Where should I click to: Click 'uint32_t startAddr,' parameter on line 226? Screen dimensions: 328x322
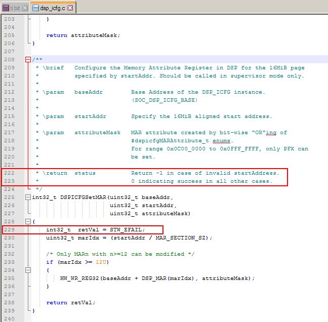coord(143,206)
